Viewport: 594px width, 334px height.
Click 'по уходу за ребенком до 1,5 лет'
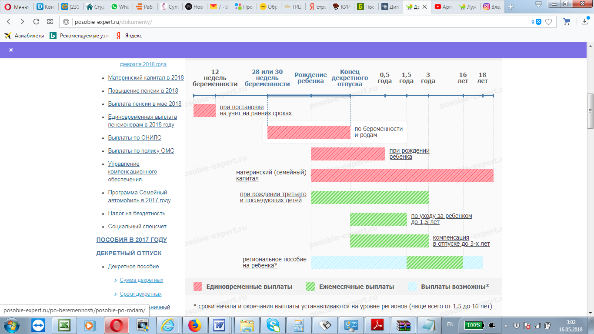441,219
